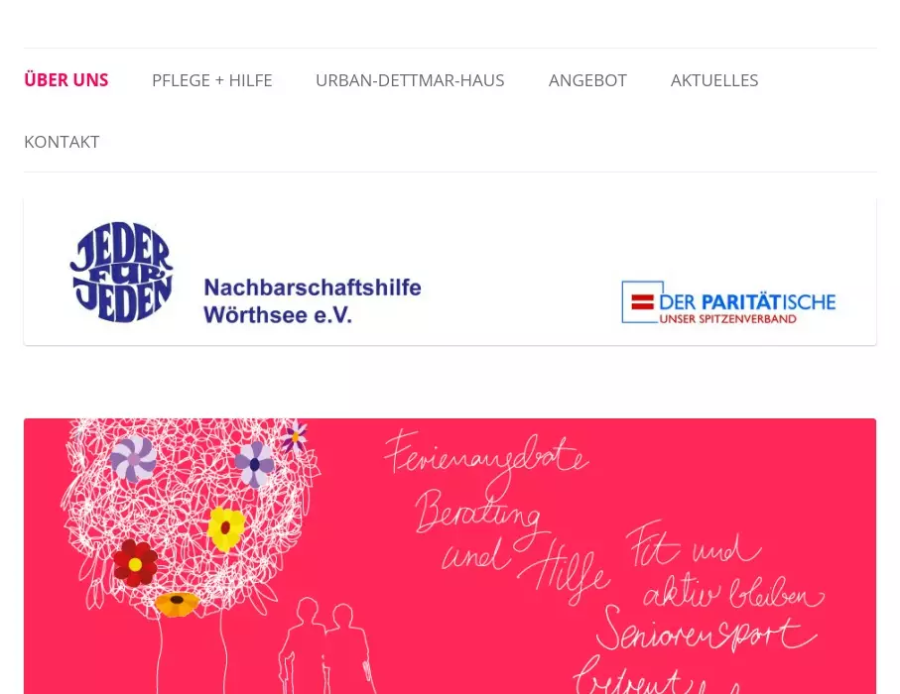Click the red equals-sign Paritätische emblem
This screenshot has width=900, height=694.
pos(642,301)
